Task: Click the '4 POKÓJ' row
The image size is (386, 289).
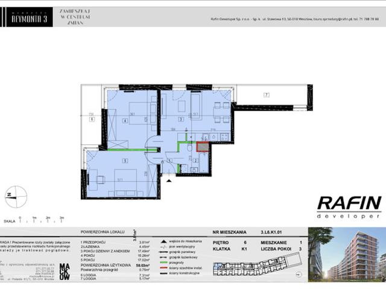Action: (115, 255)
